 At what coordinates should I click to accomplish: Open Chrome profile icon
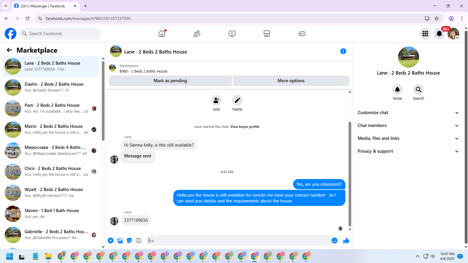pos(451,18)
